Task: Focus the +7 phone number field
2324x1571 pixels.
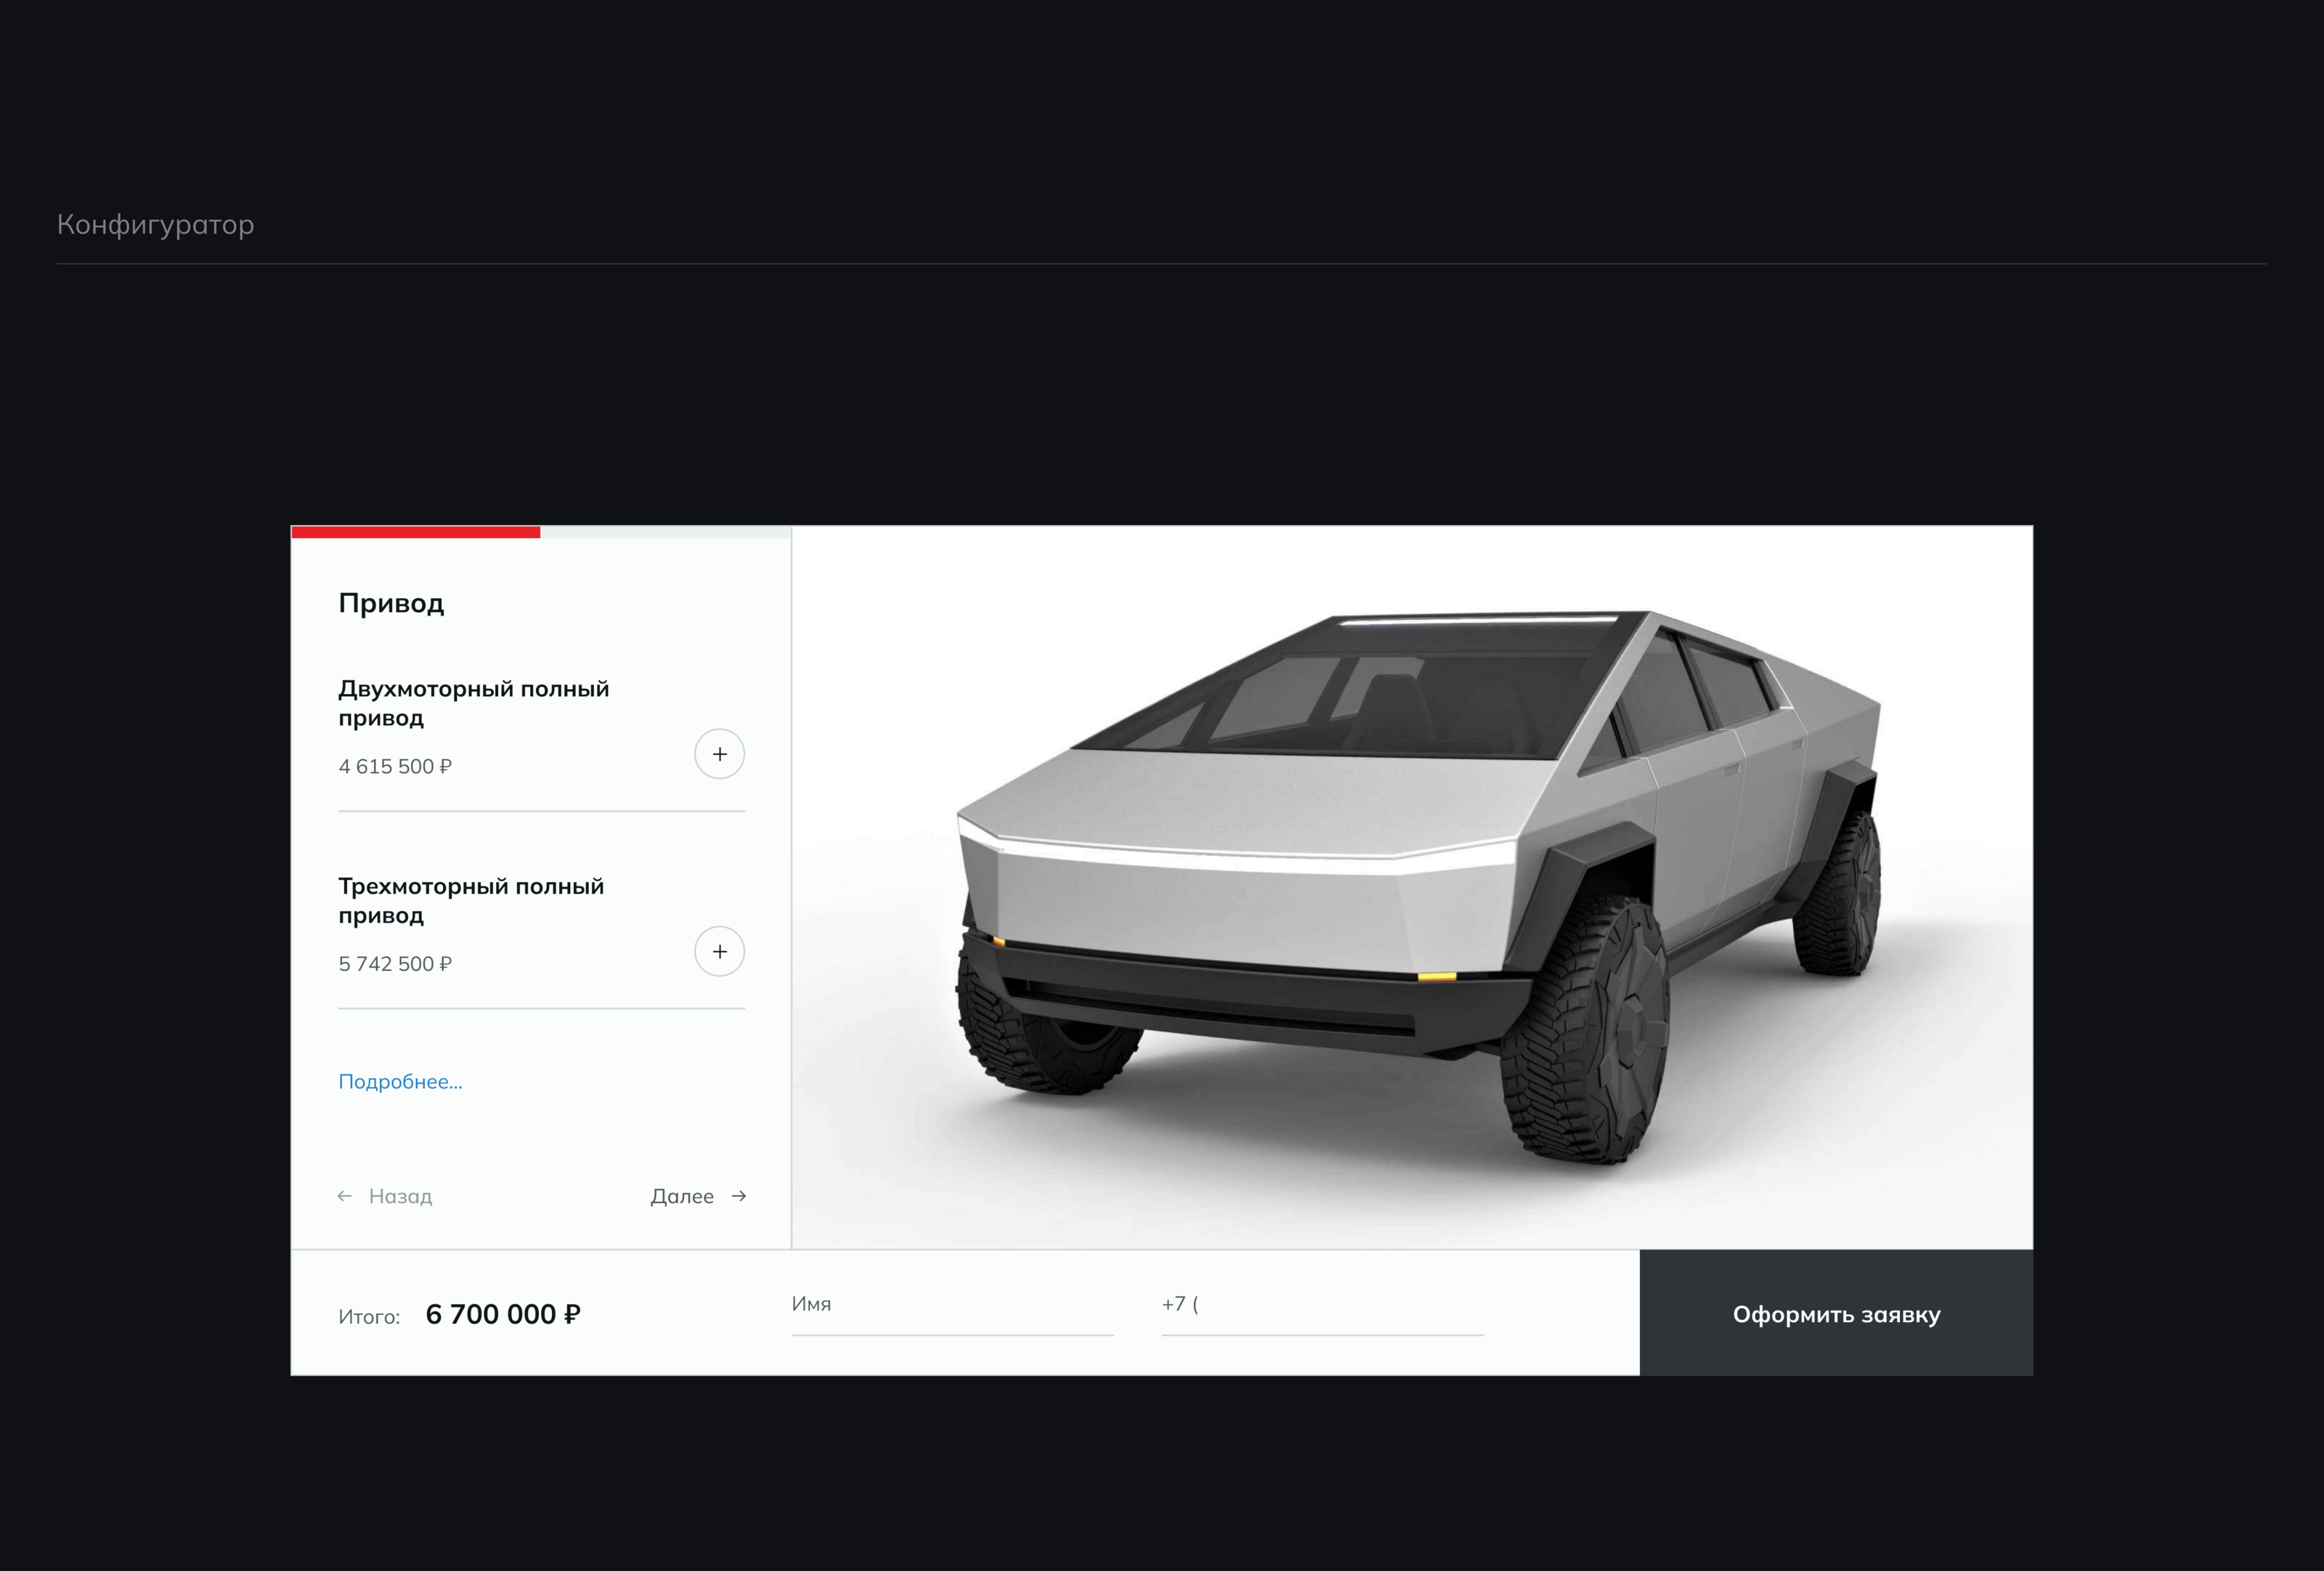Action: point(1322,1307)
